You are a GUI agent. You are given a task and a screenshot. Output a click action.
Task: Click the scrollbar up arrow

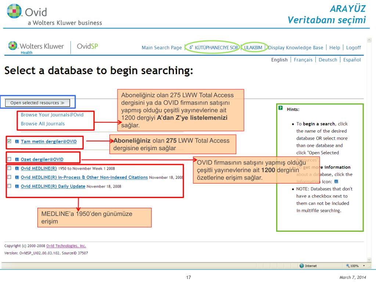pyautogui.click(x=369, y=40)
